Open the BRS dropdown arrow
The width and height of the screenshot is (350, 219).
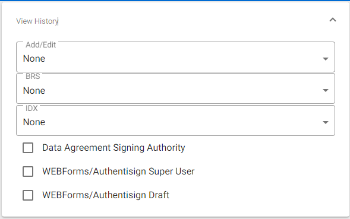326,90
